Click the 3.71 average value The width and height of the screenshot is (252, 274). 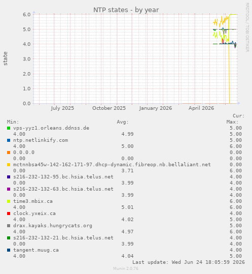pos(127,171)
